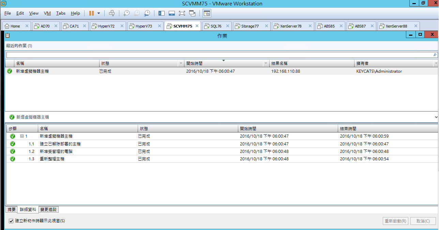Toggle 建立新物件時顯示此視窗 checkbox
This screenshot has height=230, width=439.
(11, 221)
